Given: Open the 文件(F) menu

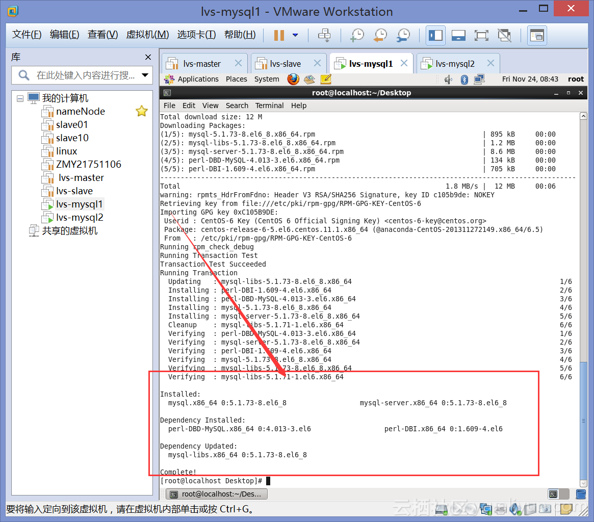Looking at the screenshot, I should click(27, 35).
